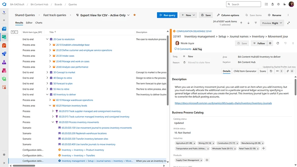Collapse the 60.20 Maintain inventory levels row
The width and height of the screenshot is (297, 167).
click(x=50, y=106)
